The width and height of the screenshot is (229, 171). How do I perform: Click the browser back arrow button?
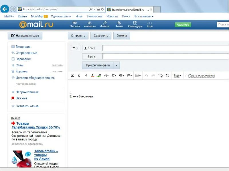(5, 9)
